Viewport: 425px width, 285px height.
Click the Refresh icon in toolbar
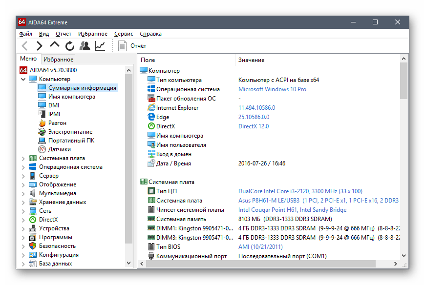click(70, 46)
